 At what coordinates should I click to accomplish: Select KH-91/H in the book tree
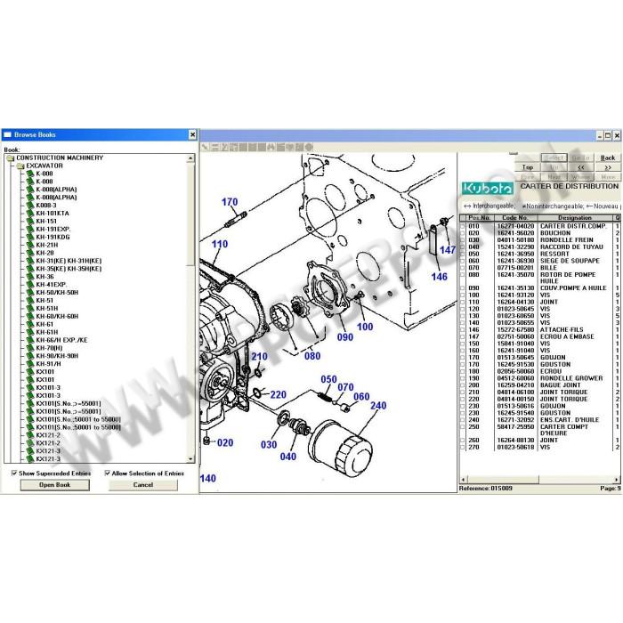(48, 364)
